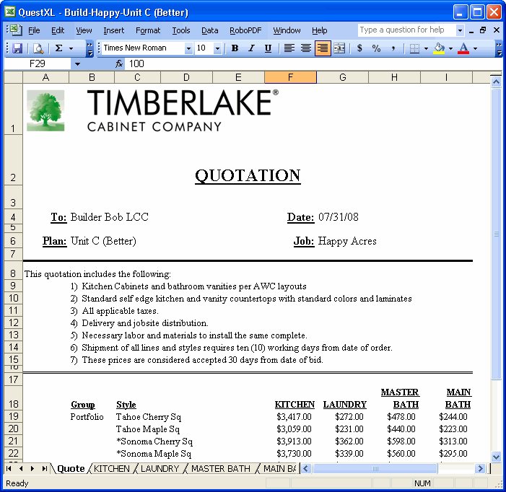Open the Format menu
This screenshot has width=506, height=492.
pyautogui.click(x=148, y=30)
